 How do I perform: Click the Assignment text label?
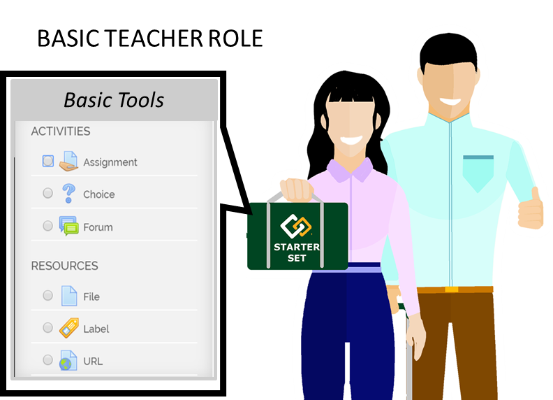point(110,162)
